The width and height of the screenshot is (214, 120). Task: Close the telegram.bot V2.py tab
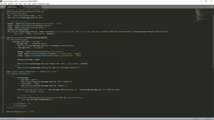[39, 7]
